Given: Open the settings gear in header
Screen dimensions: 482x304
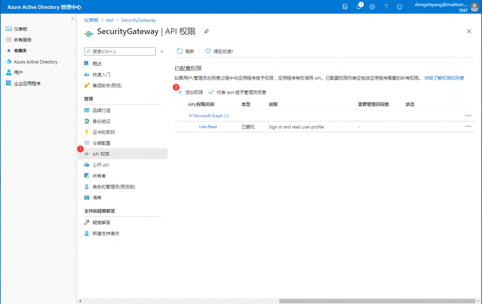Looking at the screenshot, I should click(372, 7).
